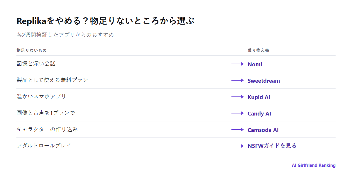The image size is (352, 180).
Task: Click the Camsoda AI link
Action: pyautogui.click(x=263, y=130)
